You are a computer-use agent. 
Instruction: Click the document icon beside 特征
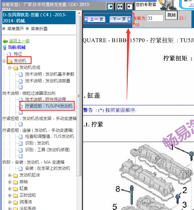pyautogui.click(x=9, y=54)
